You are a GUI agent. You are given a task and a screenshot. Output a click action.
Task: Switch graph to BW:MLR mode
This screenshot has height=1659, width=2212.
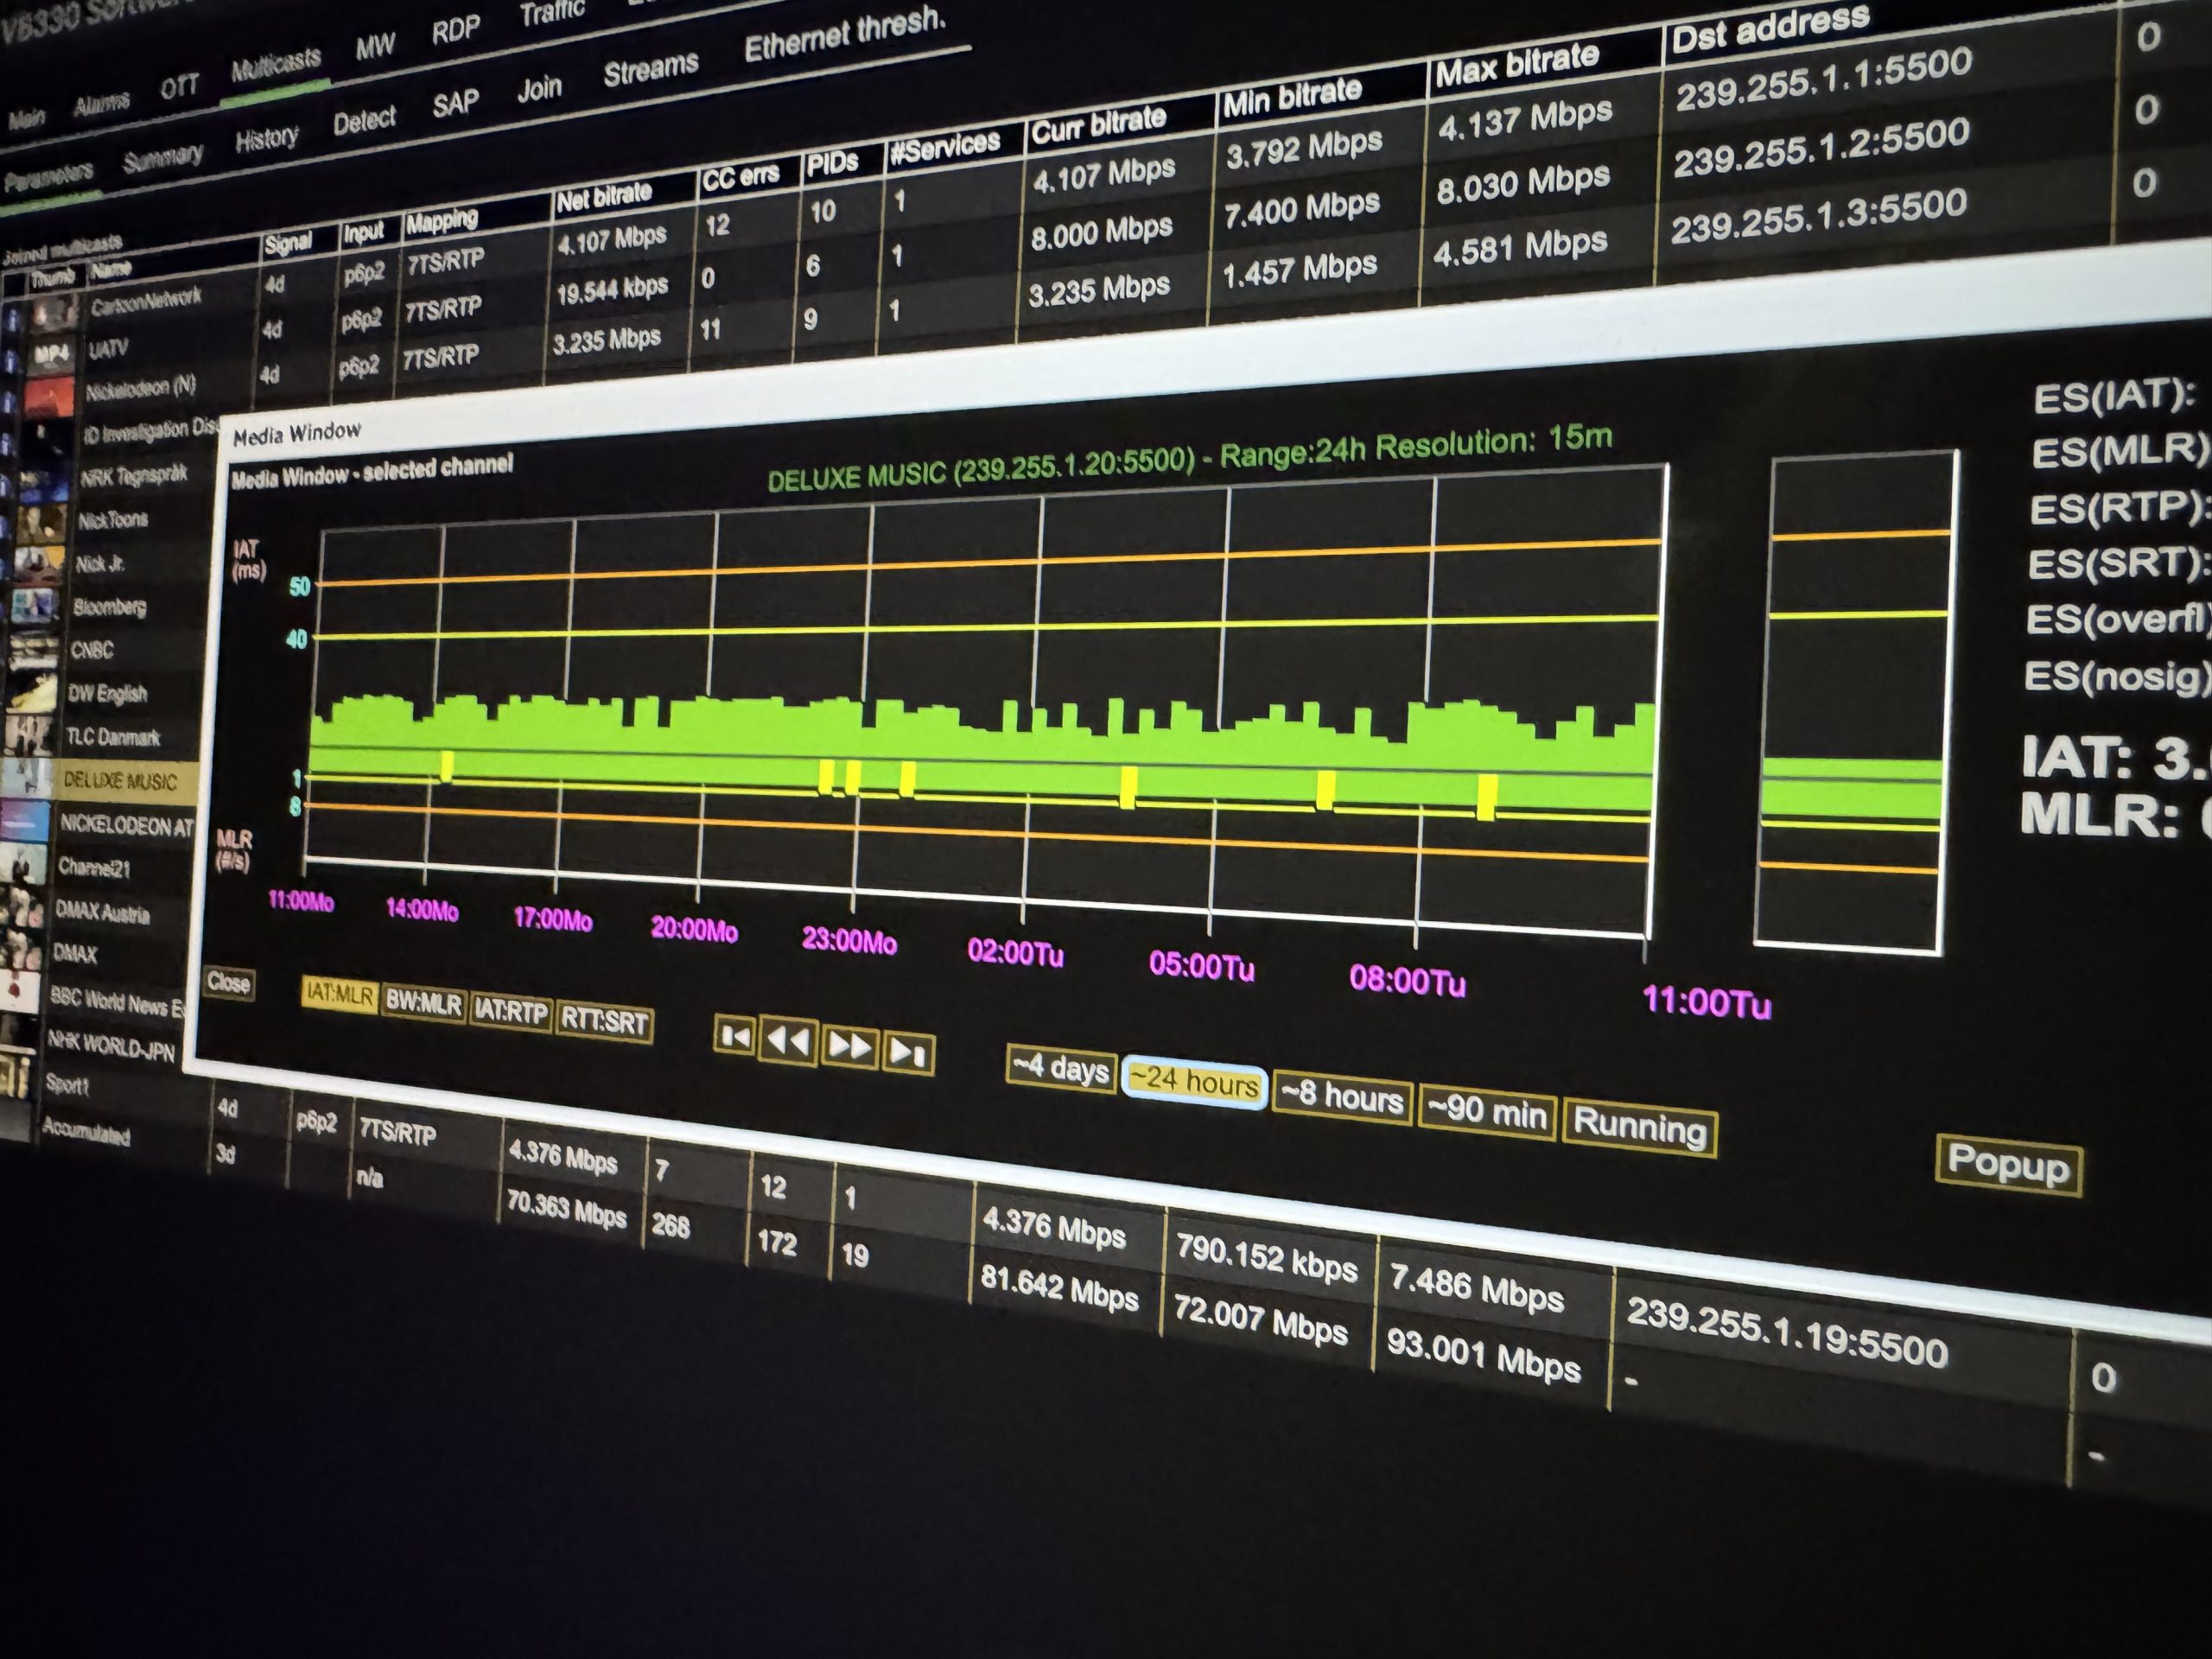[423, 1003]
